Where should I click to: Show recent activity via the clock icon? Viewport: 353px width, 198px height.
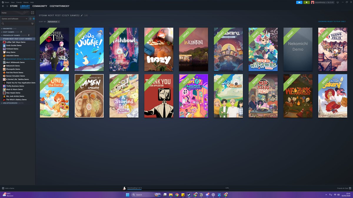tap(30, 18)
